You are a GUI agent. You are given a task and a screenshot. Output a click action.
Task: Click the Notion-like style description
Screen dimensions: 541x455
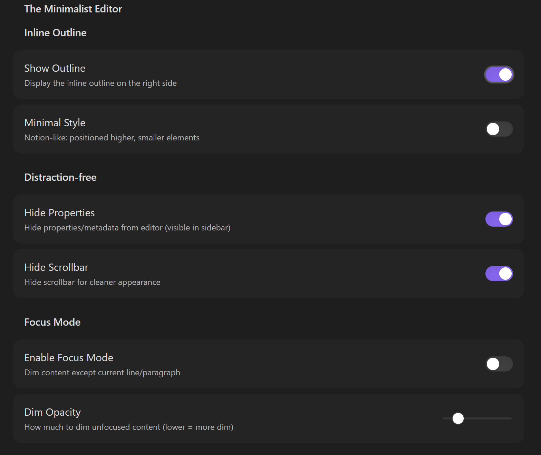tap(112, 137)
